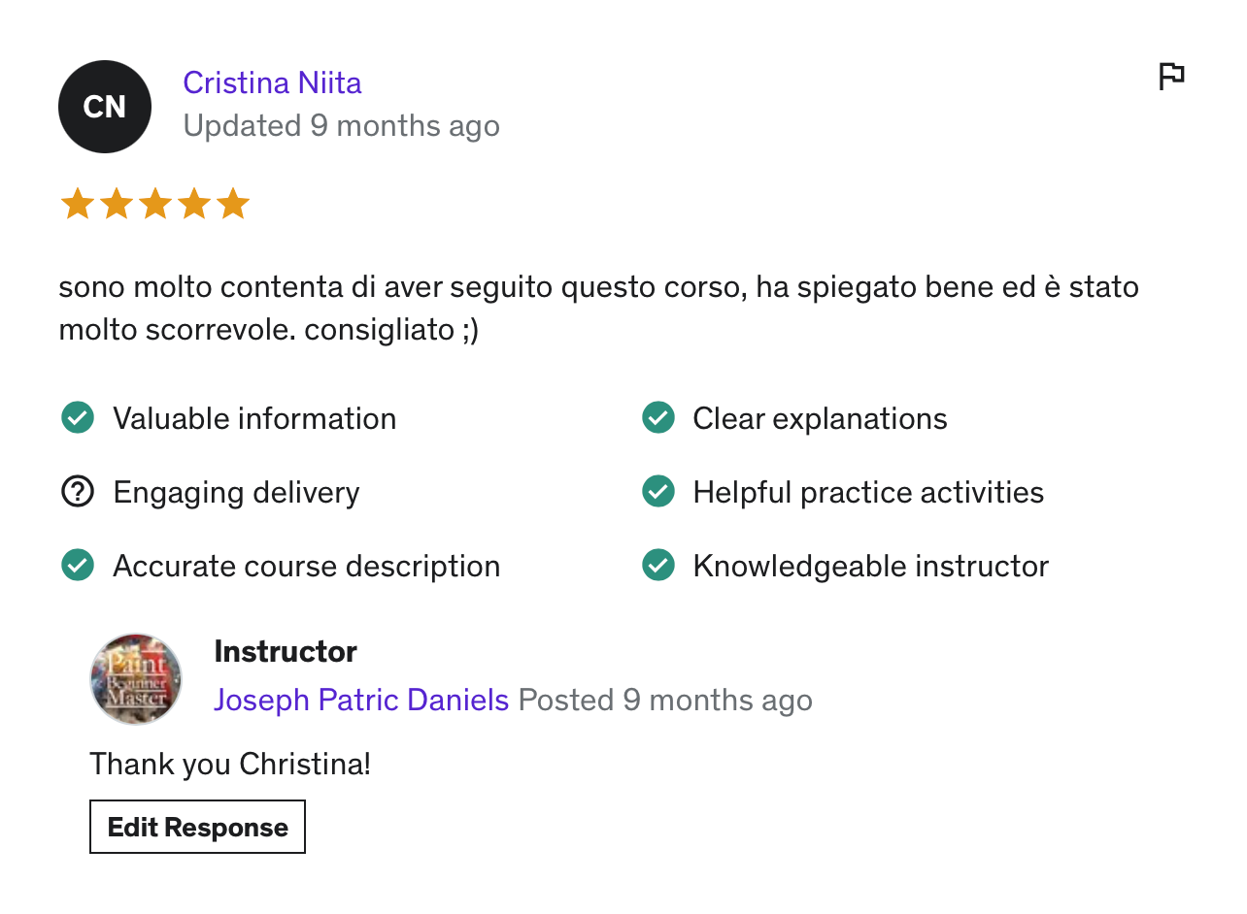Click the third rating star
This screenshot has height=914, width=1247.
155,205
